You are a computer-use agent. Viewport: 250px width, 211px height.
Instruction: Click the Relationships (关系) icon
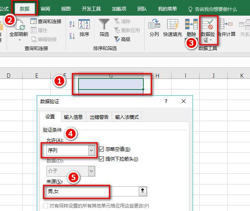(x=245, y=25)
